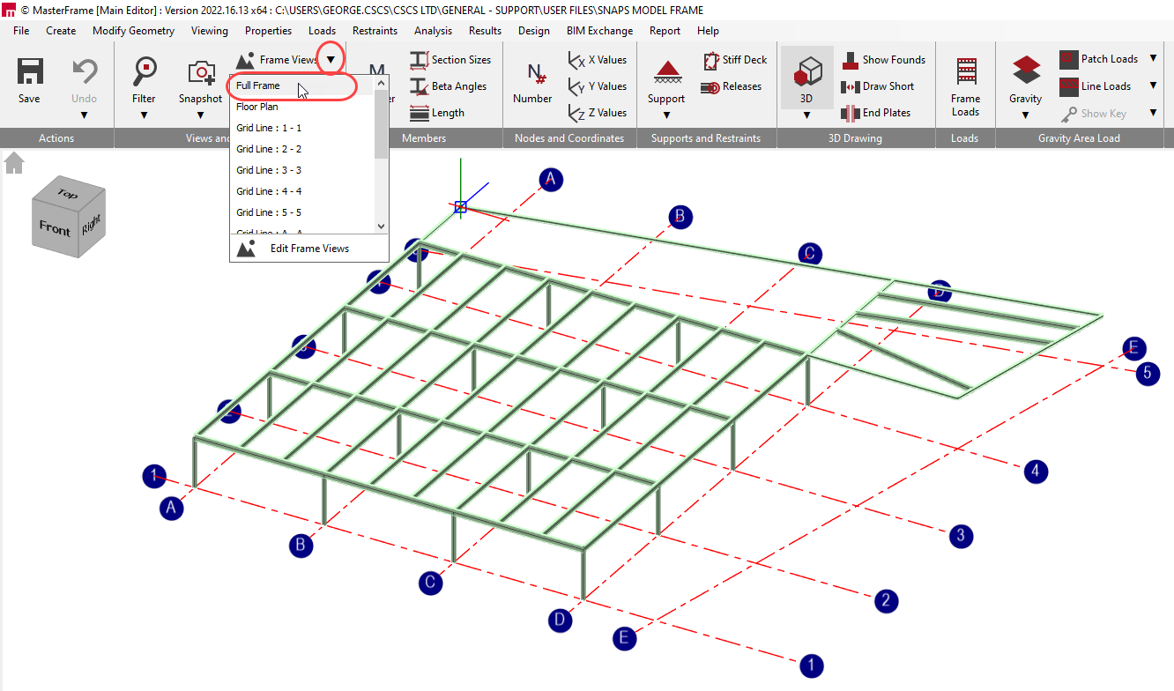Open the Analysis menu
1174x691 pixels.
point(433,30)
